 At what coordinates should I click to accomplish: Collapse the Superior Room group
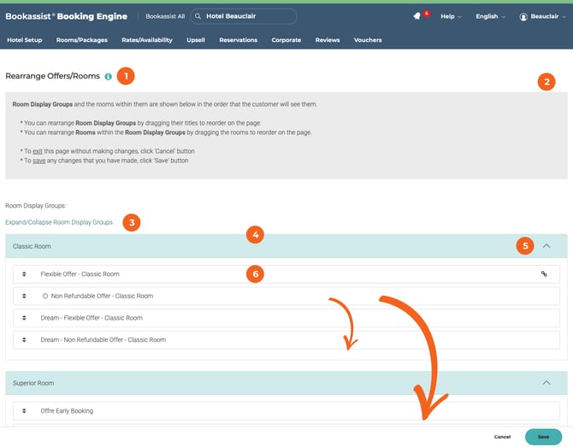[x=546, y=383]
